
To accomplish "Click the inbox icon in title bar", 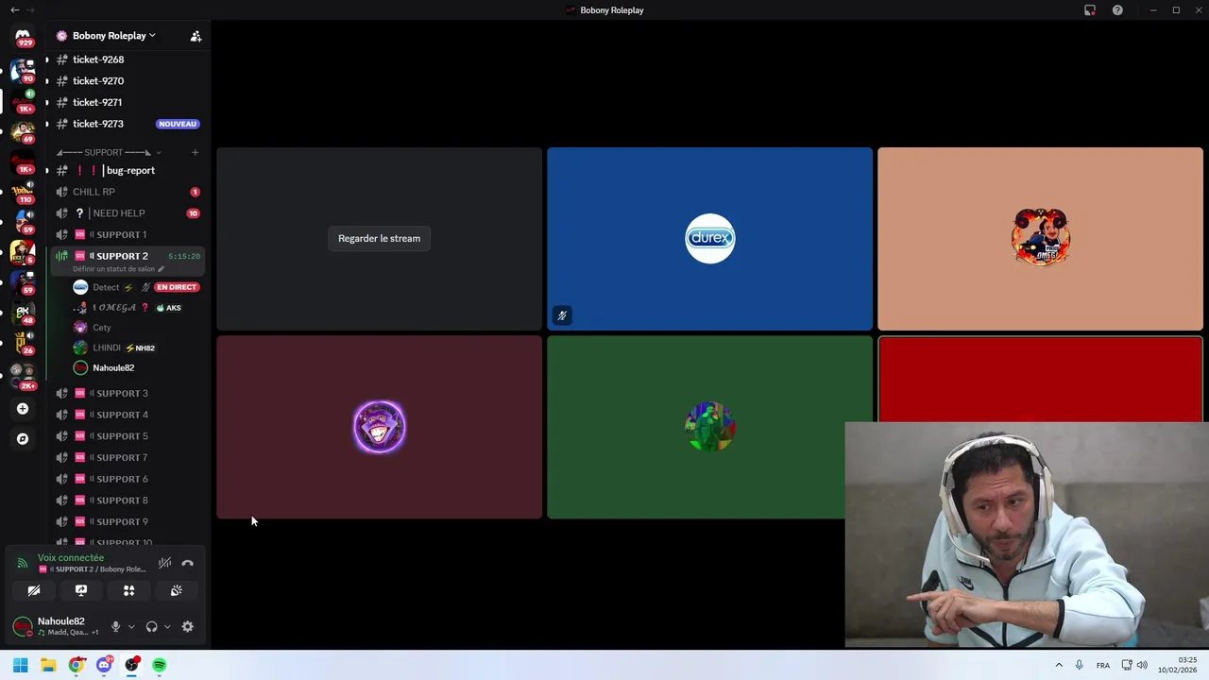I will pos(1090,10).
